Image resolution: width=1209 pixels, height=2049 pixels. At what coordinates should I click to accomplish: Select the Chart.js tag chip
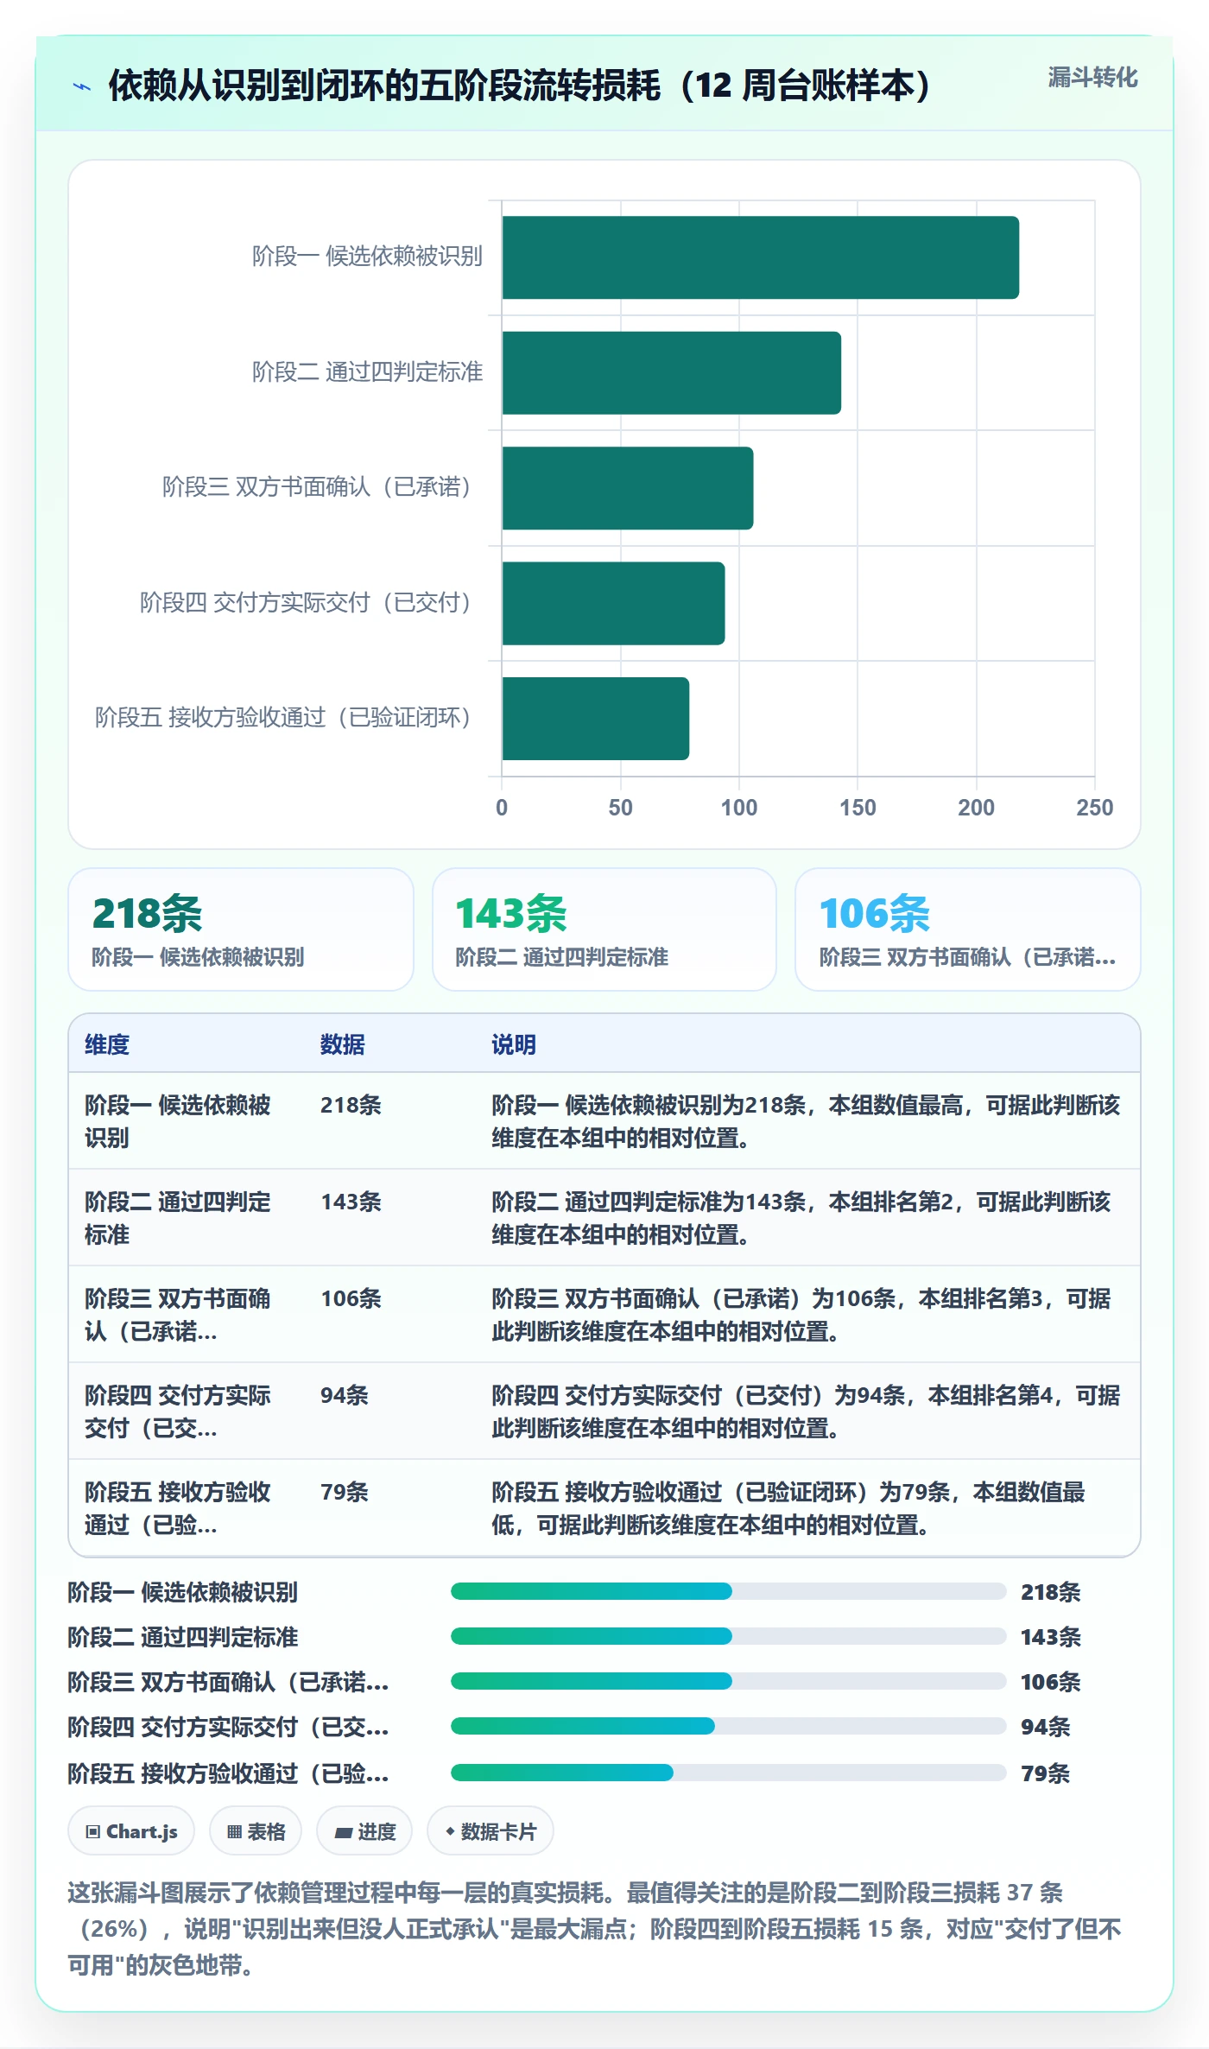[131, 1831]
